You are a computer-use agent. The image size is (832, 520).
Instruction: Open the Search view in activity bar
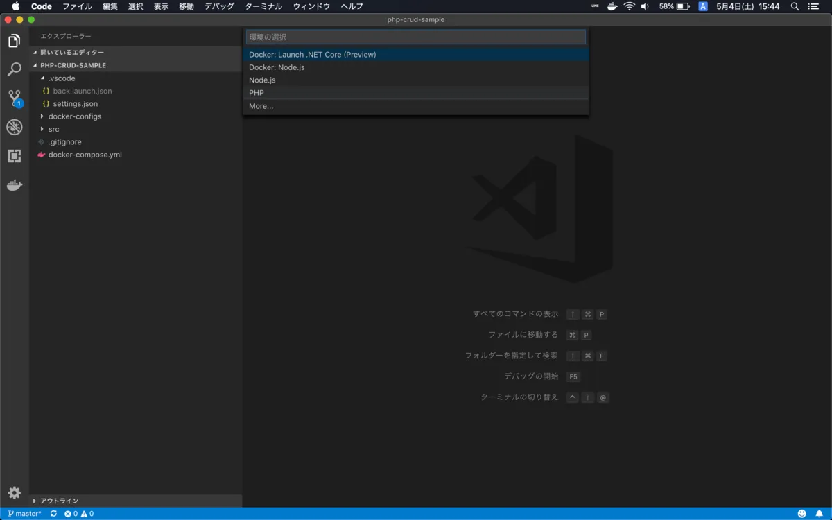point(14,69)
